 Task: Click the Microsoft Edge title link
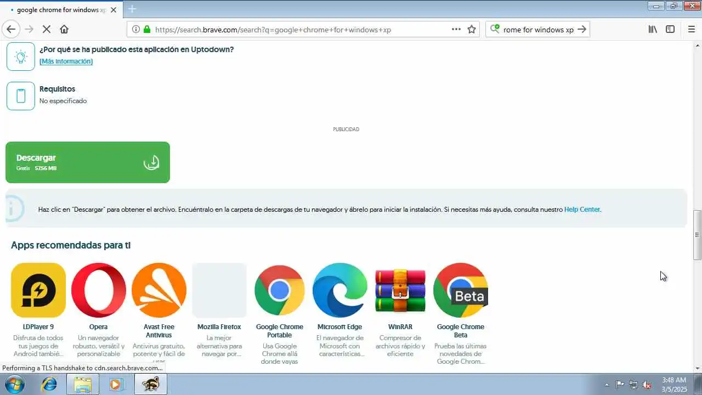[340, 327]
